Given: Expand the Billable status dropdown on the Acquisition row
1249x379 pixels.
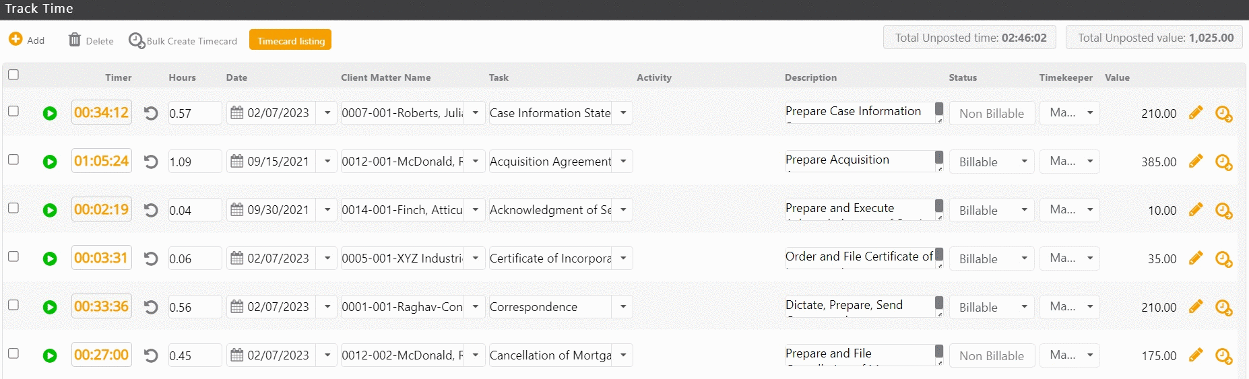Looking at the screenshot, I should (x=1024, y=162).
